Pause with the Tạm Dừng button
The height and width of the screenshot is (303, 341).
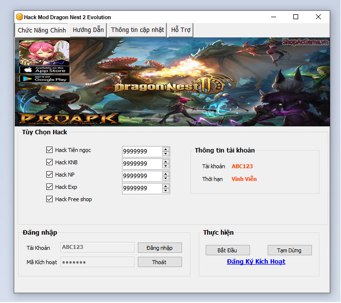[x=289, y=250]
